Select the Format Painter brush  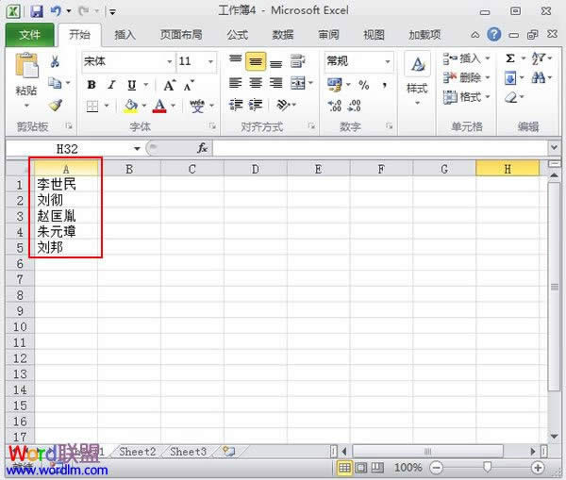56,105
